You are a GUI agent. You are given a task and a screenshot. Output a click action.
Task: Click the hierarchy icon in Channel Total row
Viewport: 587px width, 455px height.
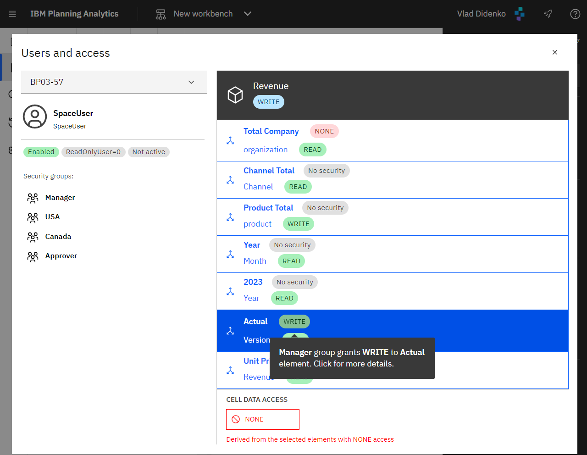(x=230, y=180)
